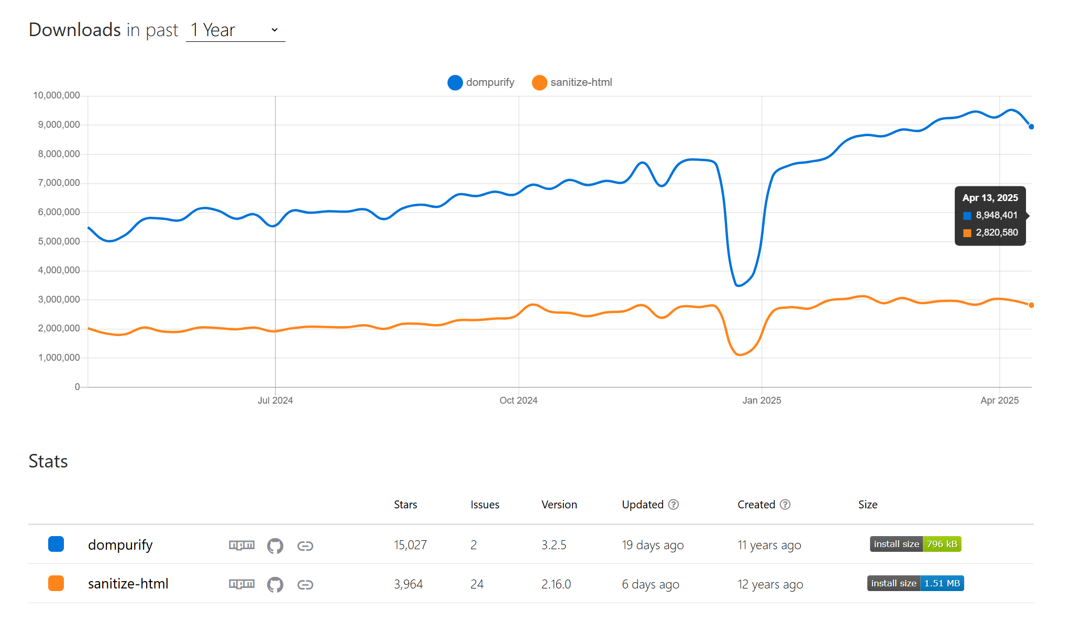
Task: Open dompurify GitHub repository icon
Action: [x=275, y=546]
